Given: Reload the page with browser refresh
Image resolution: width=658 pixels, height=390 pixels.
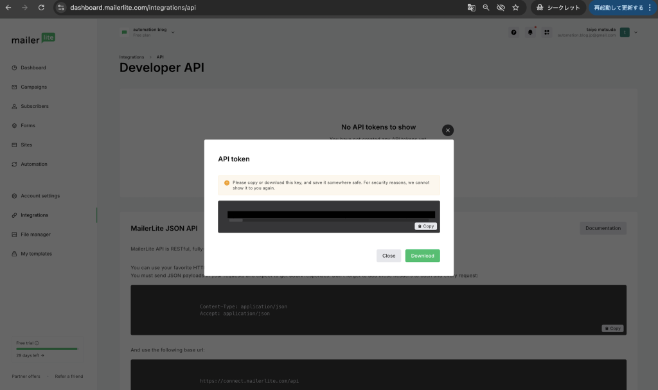Looking at the screenshot, I should click(41, 8).
